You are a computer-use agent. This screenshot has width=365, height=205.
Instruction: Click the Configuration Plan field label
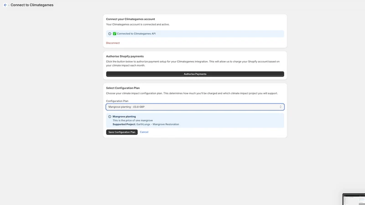[117, 101]
